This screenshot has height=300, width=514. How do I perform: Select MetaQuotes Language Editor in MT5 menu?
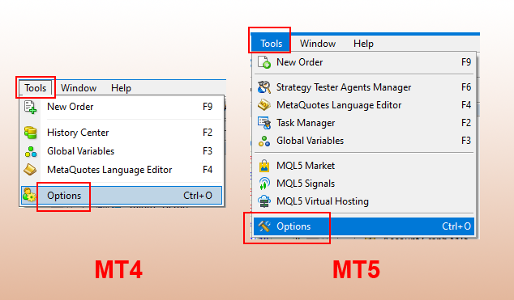pos(364,105)
